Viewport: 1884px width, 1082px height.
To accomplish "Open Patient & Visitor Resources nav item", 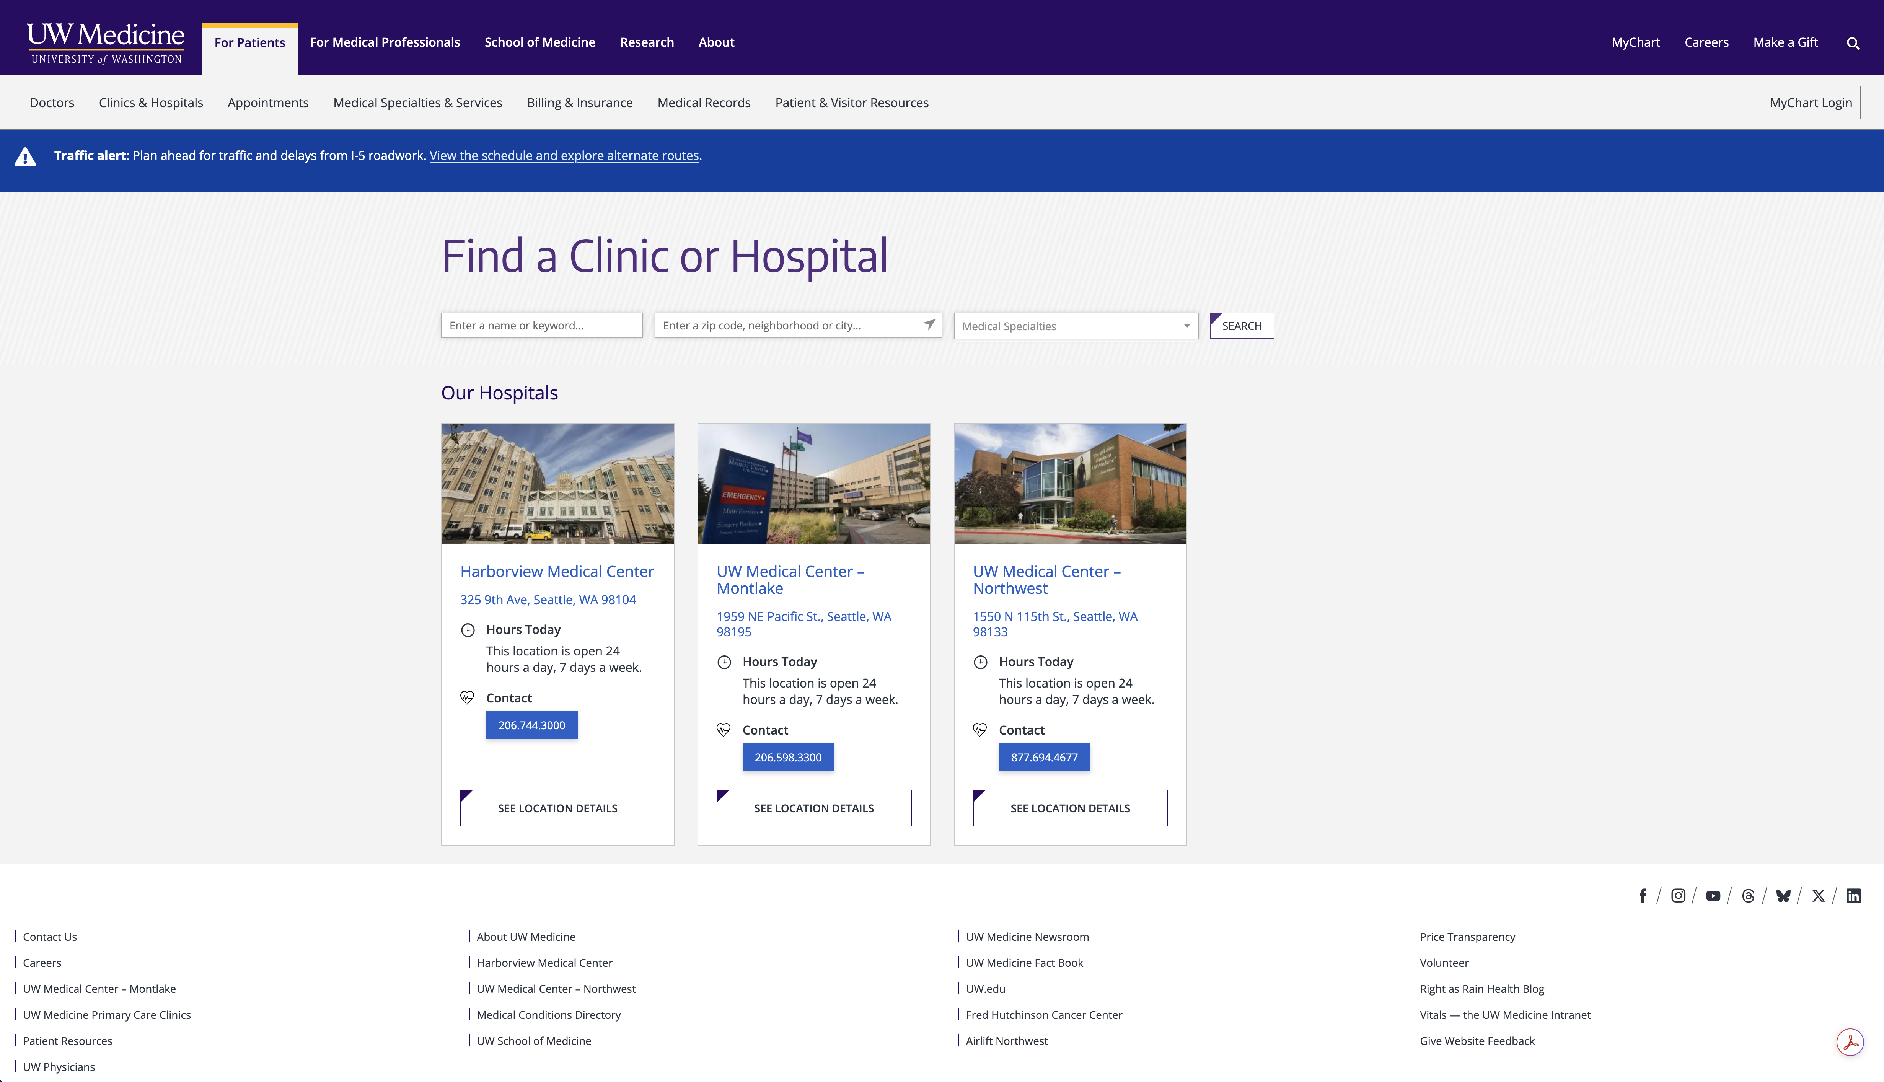I will (x=852, y=103).
